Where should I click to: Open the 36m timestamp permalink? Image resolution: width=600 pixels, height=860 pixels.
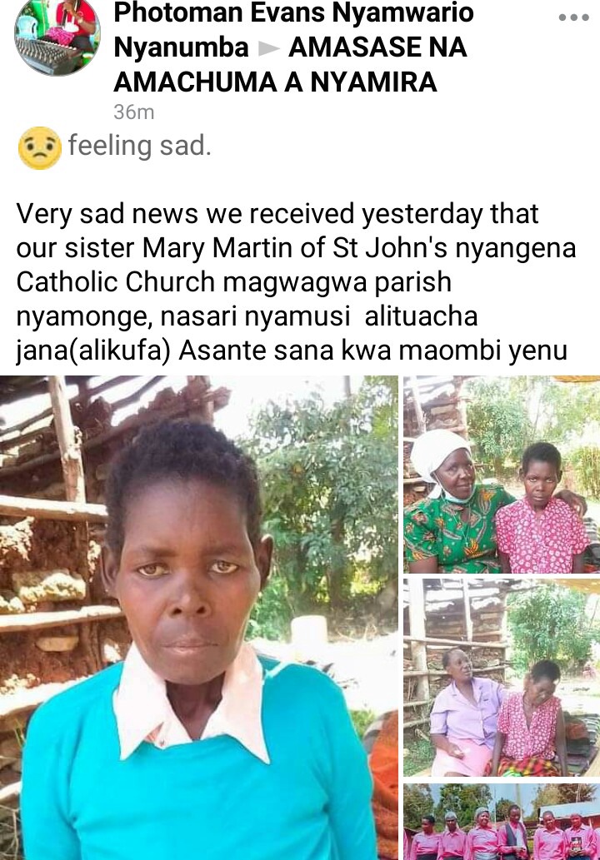(x=134, y=112)
